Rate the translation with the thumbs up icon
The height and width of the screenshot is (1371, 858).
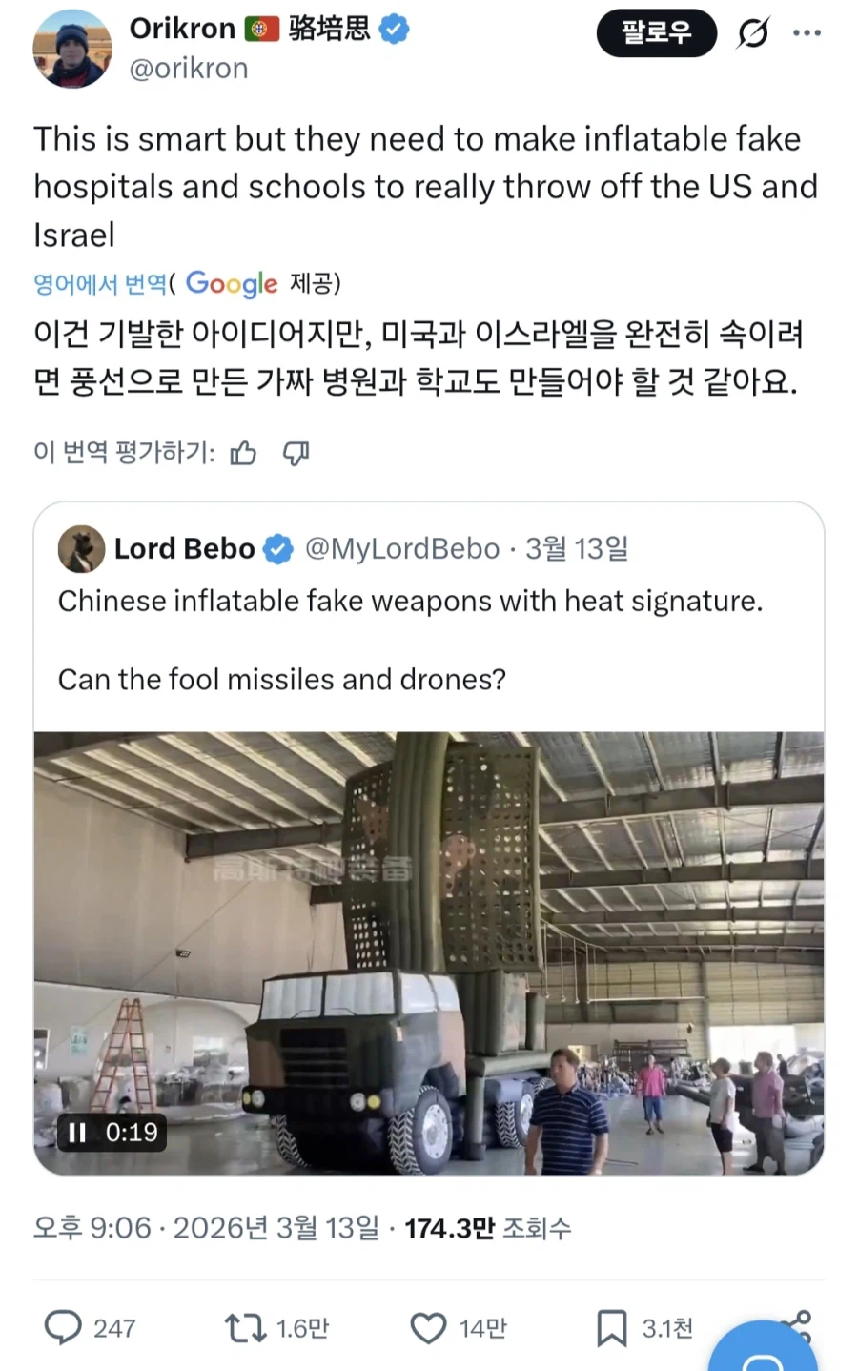(x=243, y=455)
